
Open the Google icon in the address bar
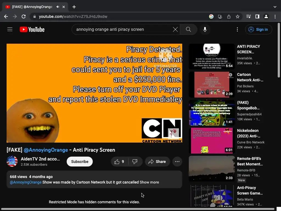pos(211,16)
